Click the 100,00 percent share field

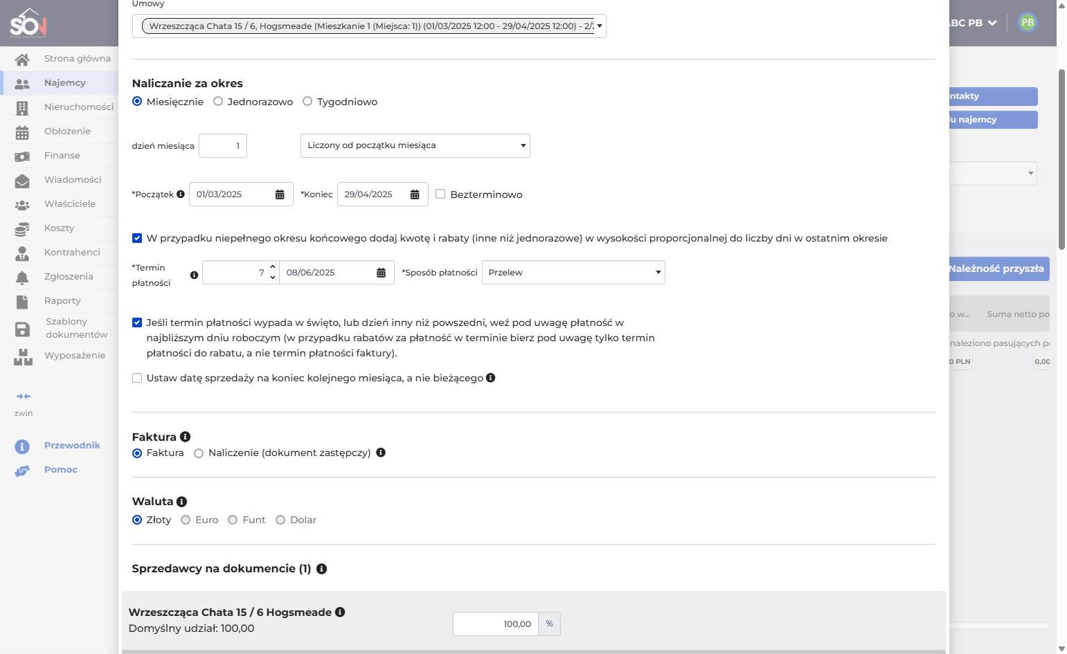click(x=496, y=624)
